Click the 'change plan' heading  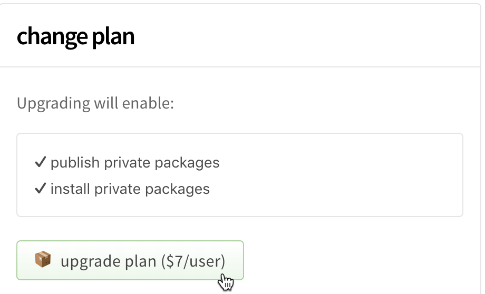coord(75,37)
